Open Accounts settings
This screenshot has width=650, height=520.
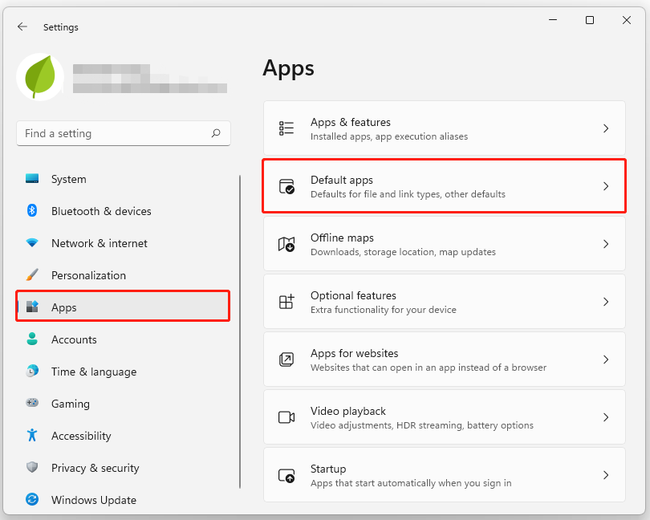(x=123, y=339)
